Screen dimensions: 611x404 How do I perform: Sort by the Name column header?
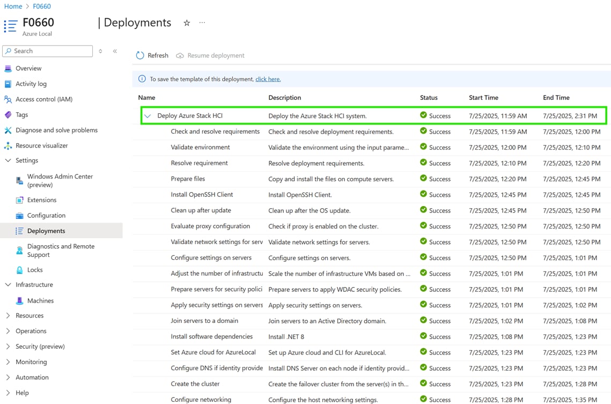(146, 98)
